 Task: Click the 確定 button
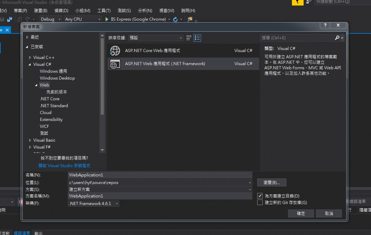(x=301, y=214)
